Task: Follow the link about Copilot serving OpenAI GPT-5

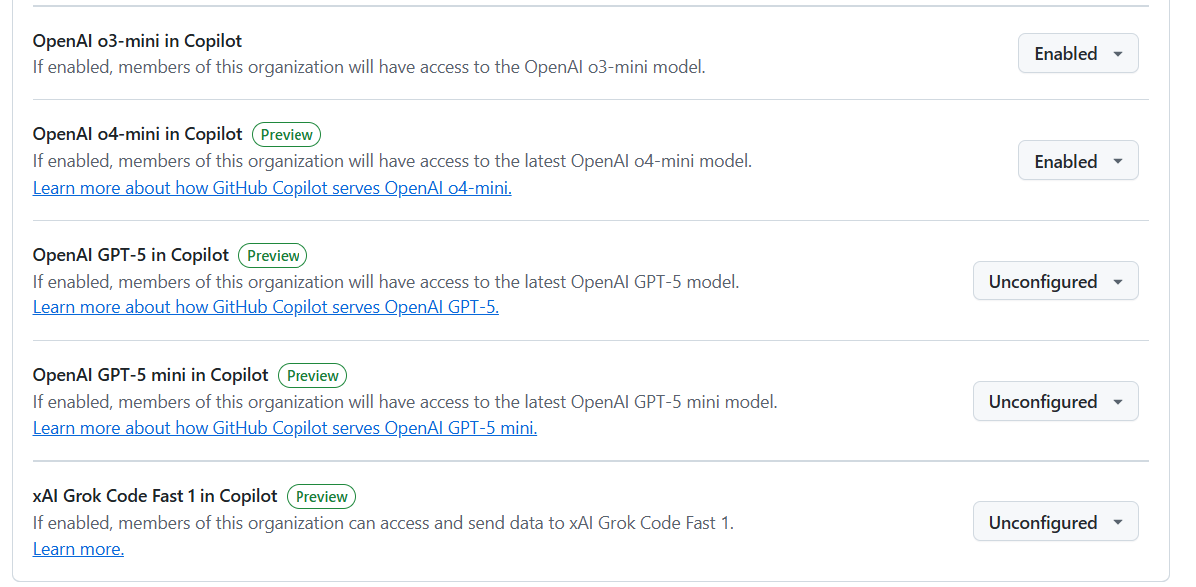Action: [266, 307]
